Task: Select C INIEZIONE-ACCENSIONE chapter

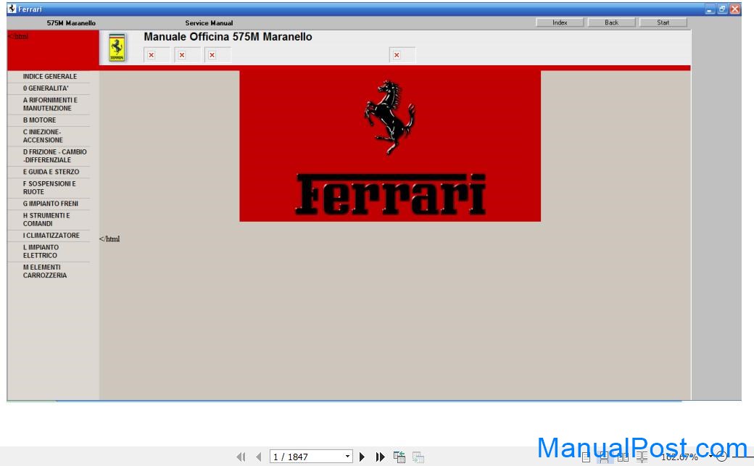Action: (43, 136)
